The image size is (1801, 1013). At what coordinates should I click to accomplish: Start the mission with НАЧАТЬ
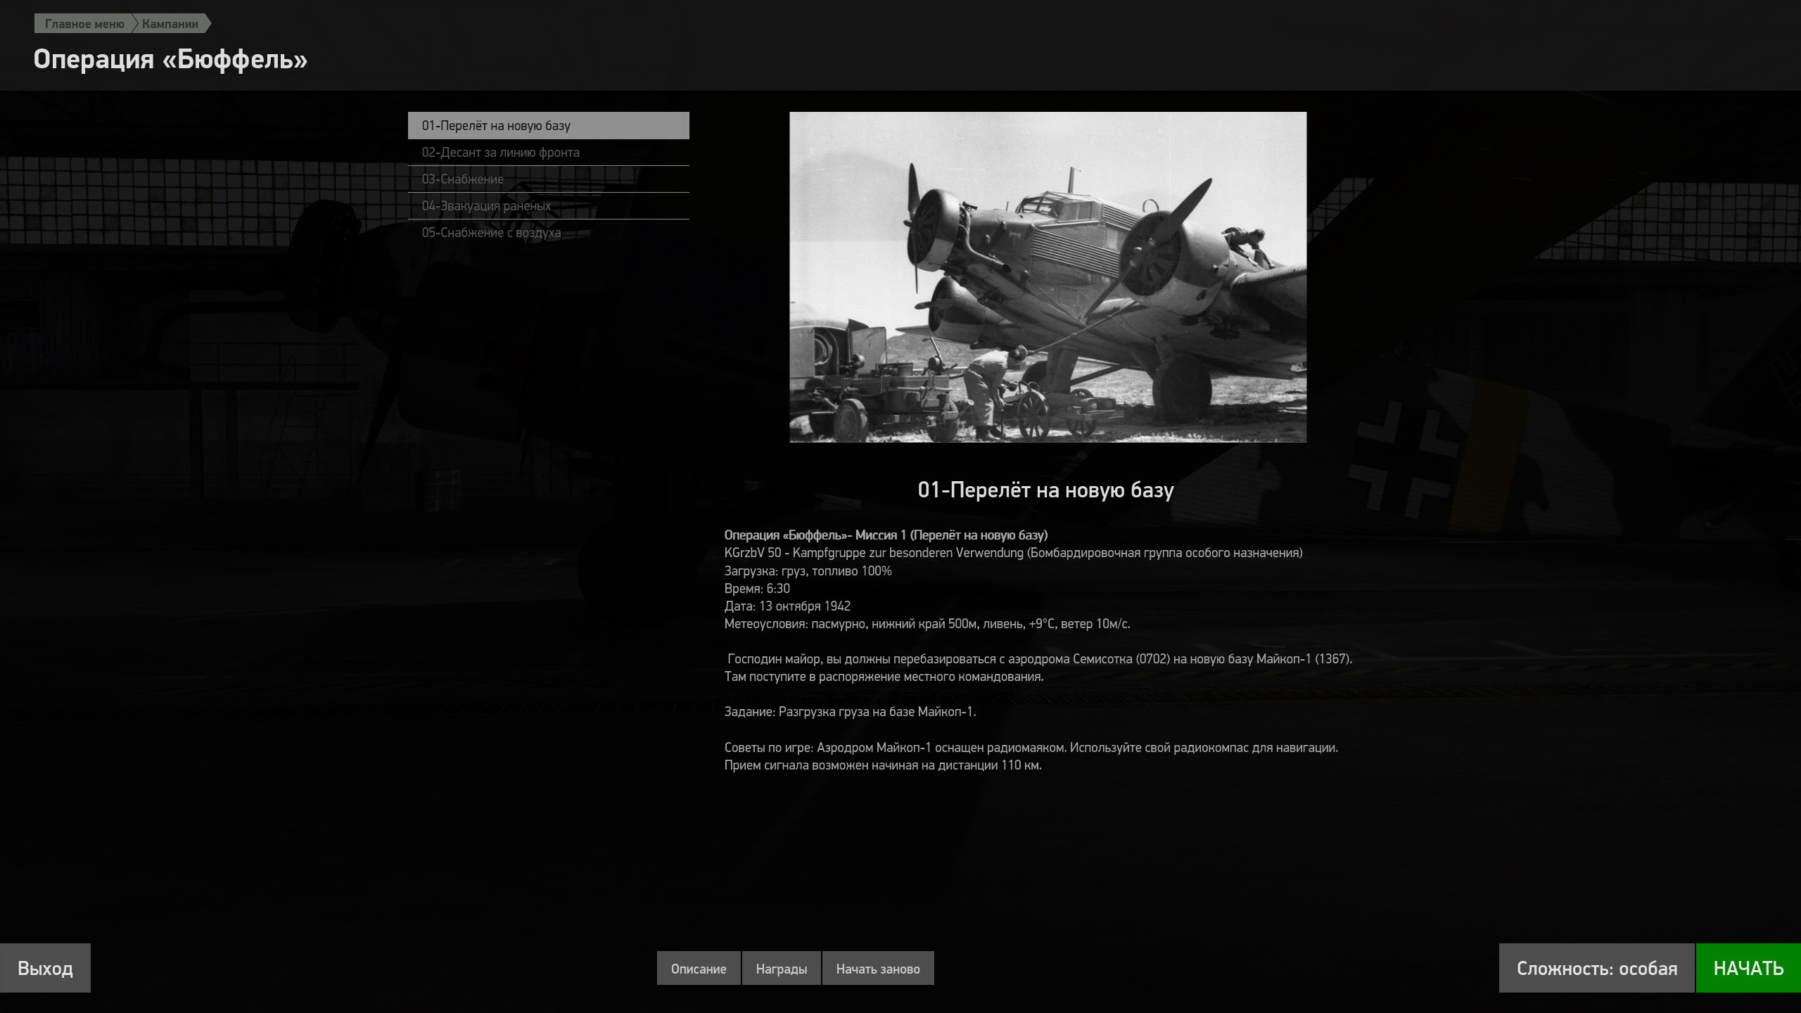[x=1748, y=968]
